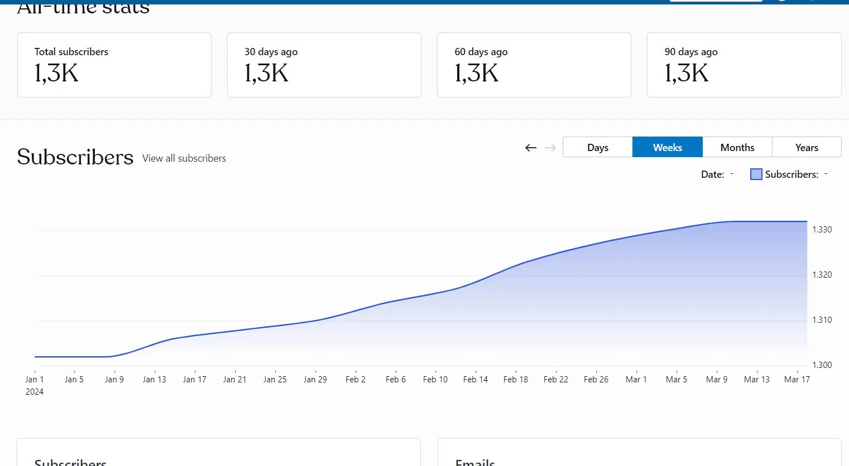Image resolution: width=849 pixels, height=466 pixels.
Task: Keep the Weeks view selected
Action: 667,147
